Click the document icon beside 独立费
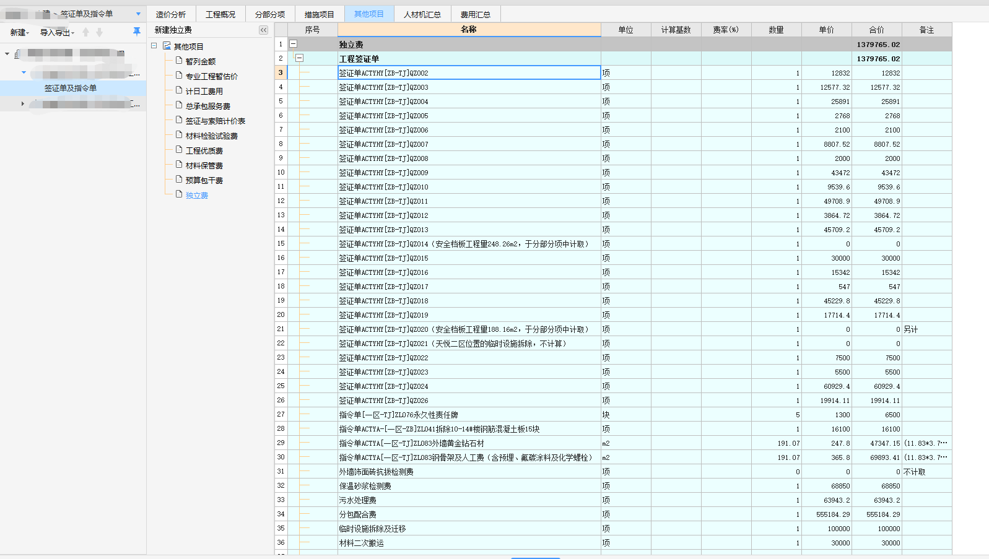 tap(179, 194)
